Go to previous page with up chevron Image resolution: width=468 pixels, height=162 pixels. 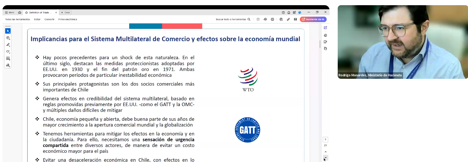tap(325, 152)
